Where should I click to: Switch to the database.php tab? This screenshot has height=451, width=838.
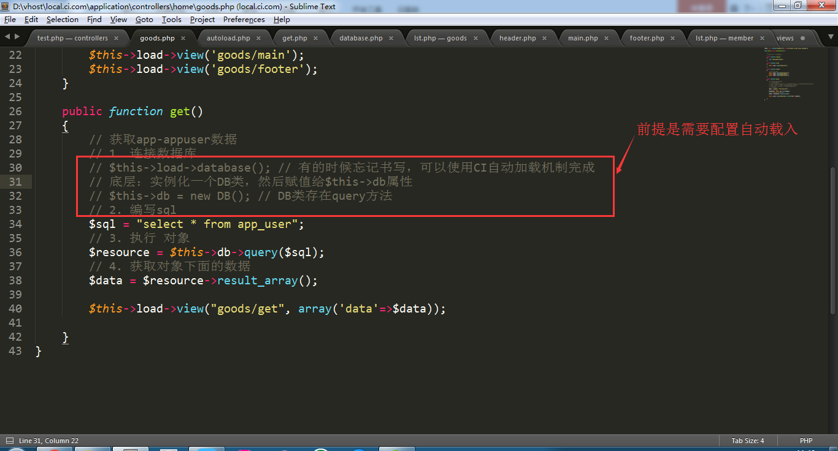[x=361, y=38]
